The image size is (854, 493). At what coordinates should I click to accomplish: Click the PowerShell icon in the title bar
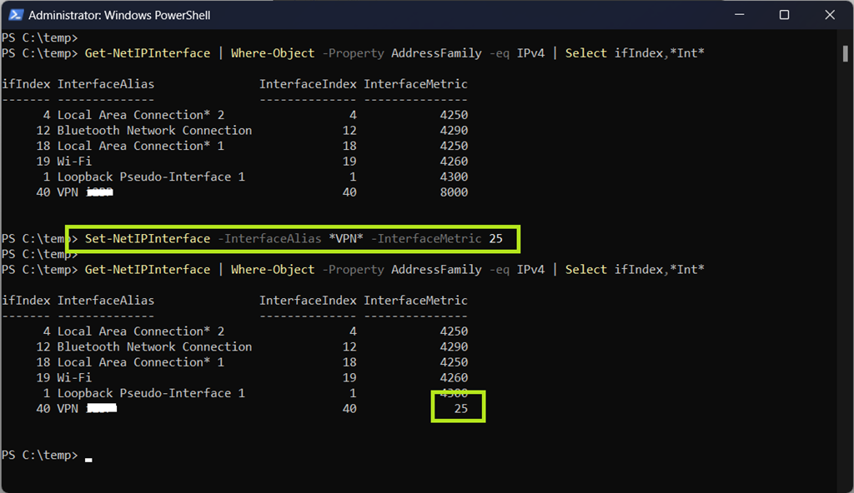point(14,15)
